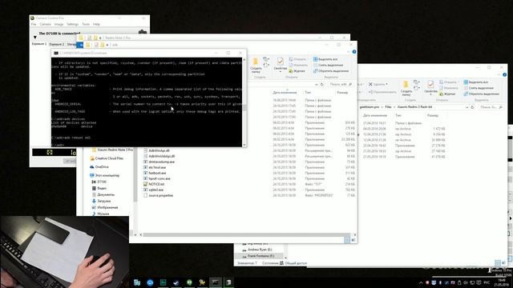Click properties icon in adb quick access toolbar
Screen dimensions: 513x288
pyautogui.click(x=96, y=45)
